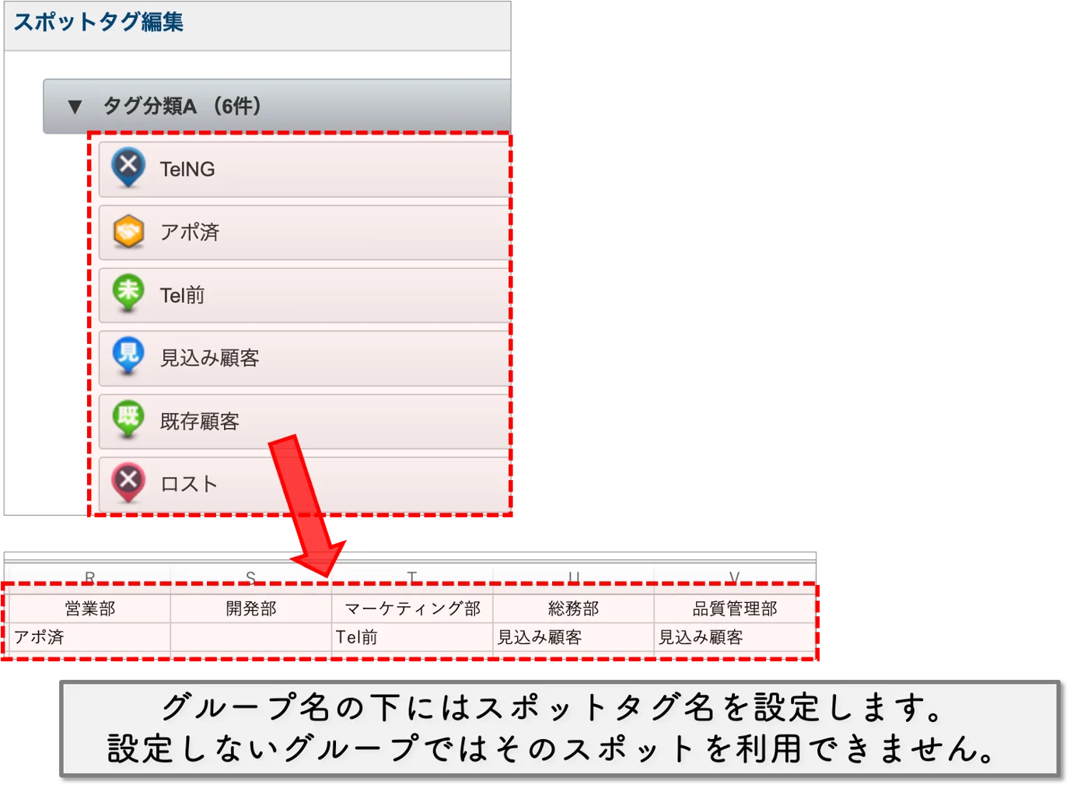The width and height of the screenshot is (1070, 799).
Task: Click the empty cell under 開発部
Action: (x=251, y=637)
